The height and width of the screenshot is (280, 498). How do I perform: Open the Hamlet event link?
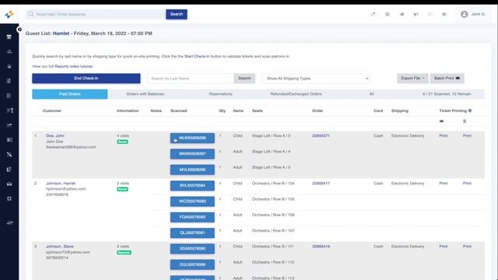click(61, 33)
